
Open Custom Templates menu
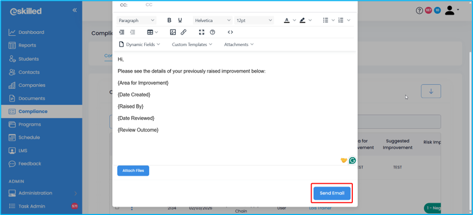[x=192, y=44]
